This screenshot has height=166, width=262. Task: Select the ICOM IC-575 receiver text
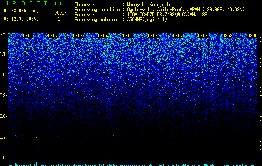167,15
